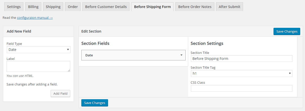The image size is (305, 111).
Task: Click the top Save Changes button
Action: coord(287,31)
